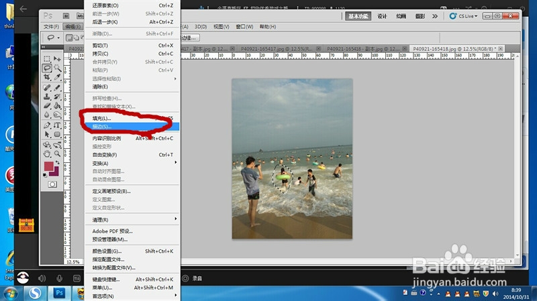Choose 内容识别比例 menu item
Image resolution: width=537 pixels, height=301 pixels.
tap(132, 138)
